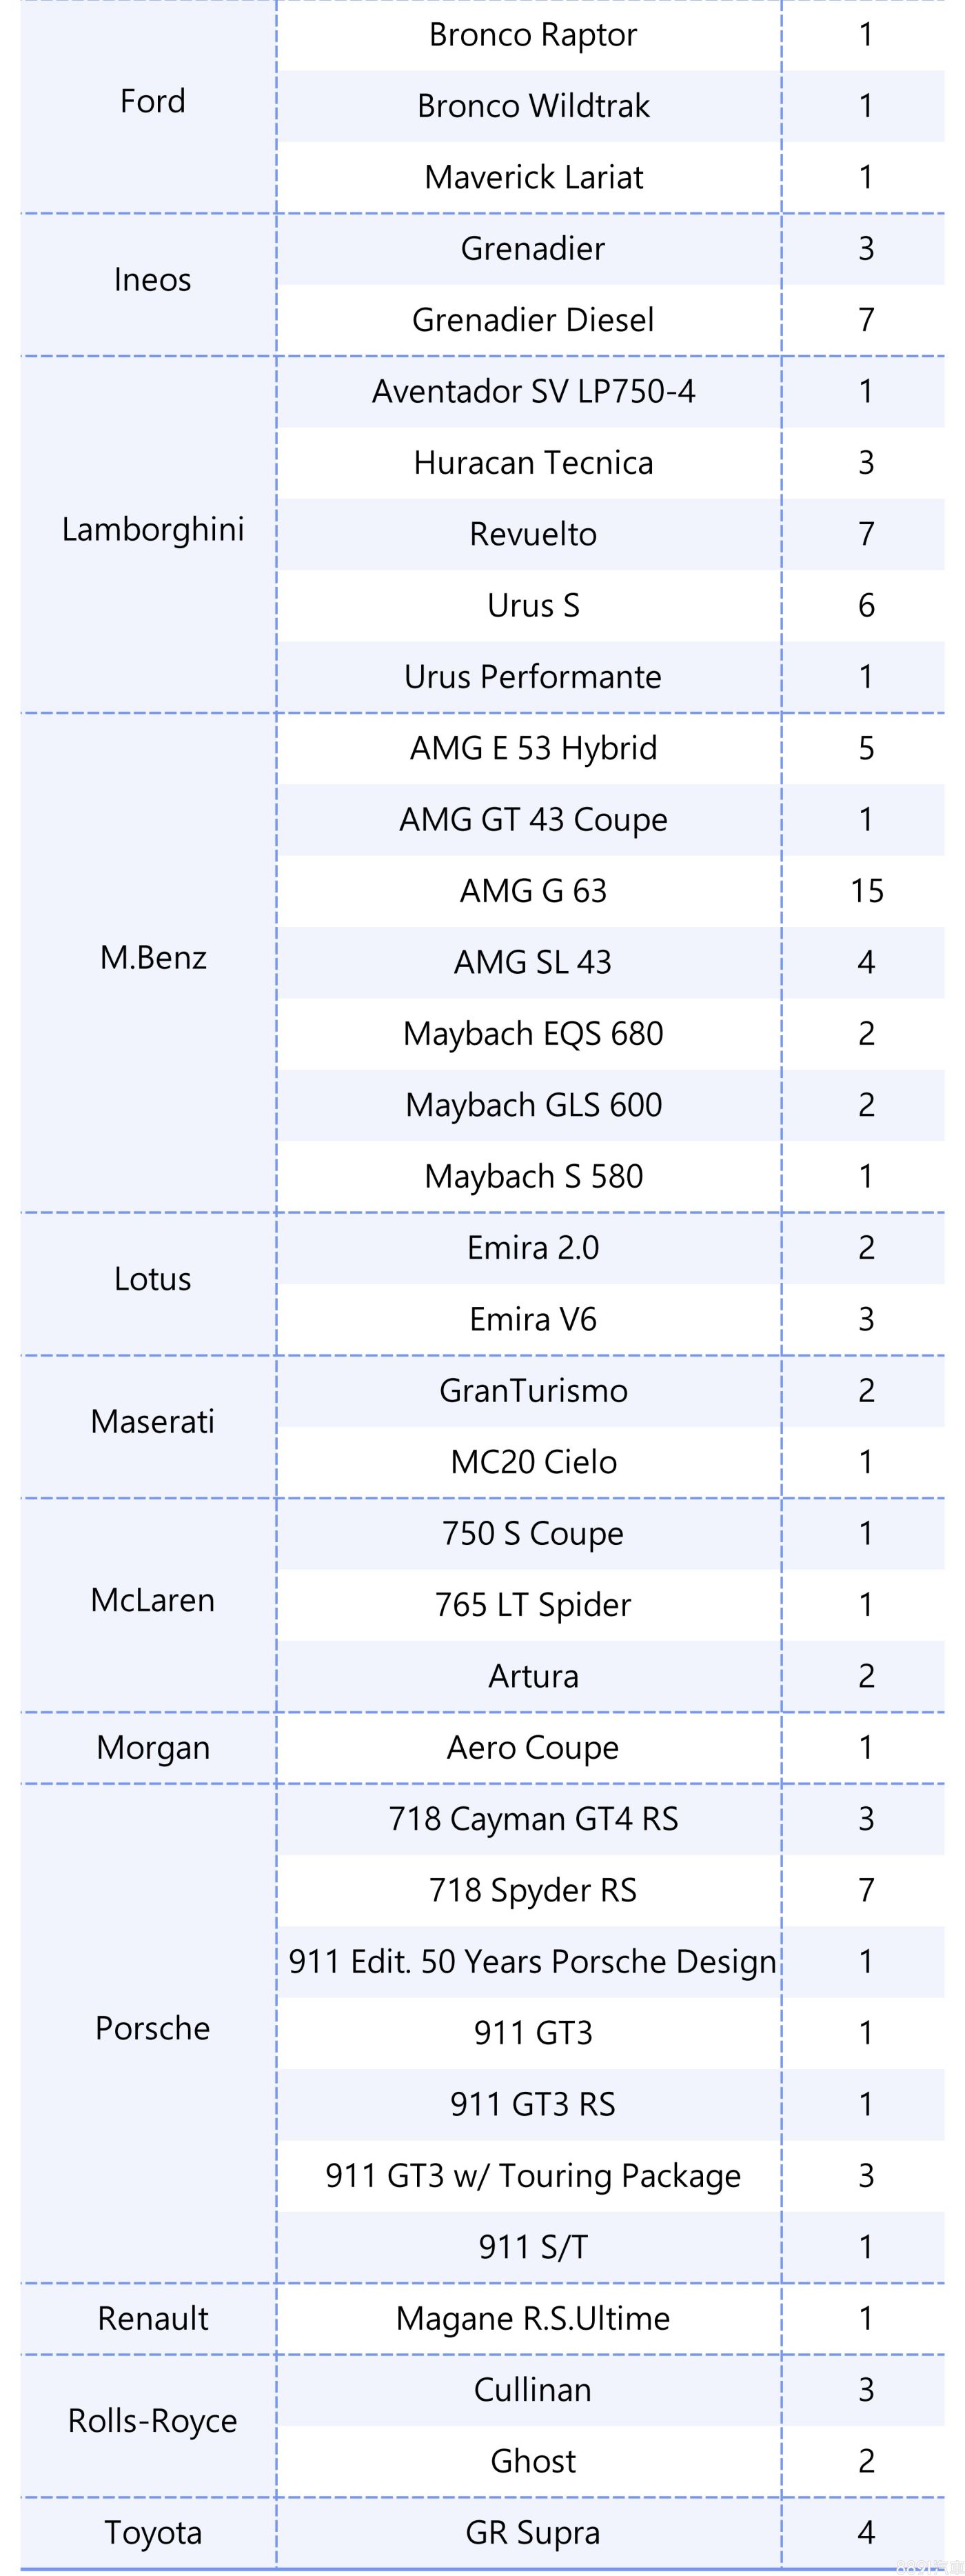This screenshot has width=965, height=2576.
Task: Select the Emira V6 model name
Action: click(532, 1319)
